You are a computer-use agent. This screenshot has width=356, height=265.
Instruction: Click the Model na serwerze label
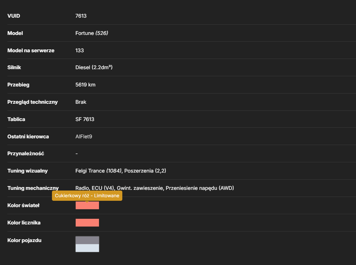coord(31,51)
